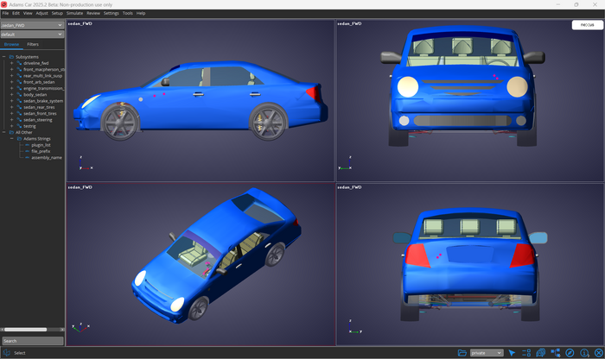The height and width of the screenshot is (359, 605).
Task: Open the information icon in the status bar
Action: tap(584, 353)
